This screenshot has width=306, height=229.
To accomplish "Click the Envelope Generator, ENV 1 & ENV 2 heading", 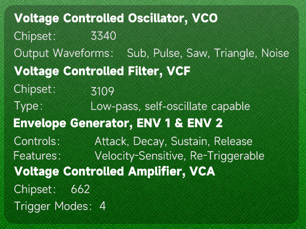I will click(118, 124).
